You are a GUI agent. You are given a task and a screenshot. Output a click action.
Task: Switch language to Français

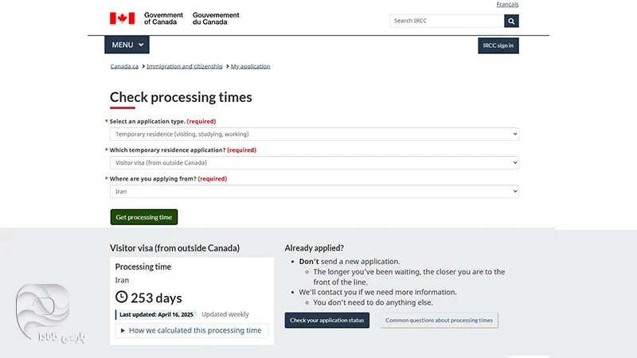point(507,5)
